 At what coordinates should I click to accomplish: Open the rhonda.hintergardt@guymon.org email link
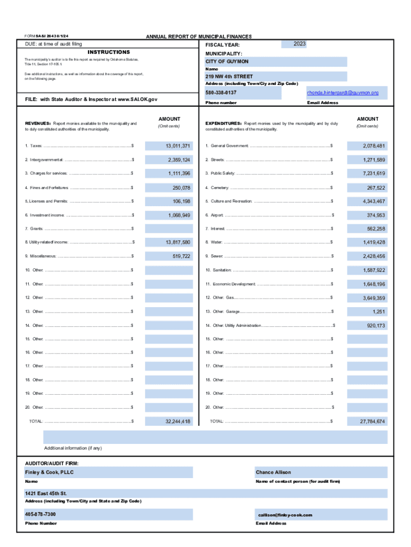342,93
